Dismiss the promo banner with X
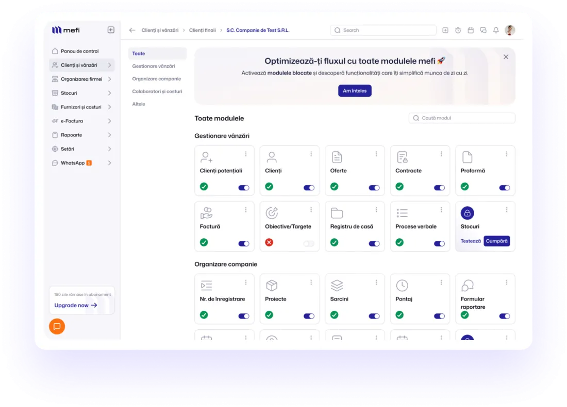 [506, 57]
